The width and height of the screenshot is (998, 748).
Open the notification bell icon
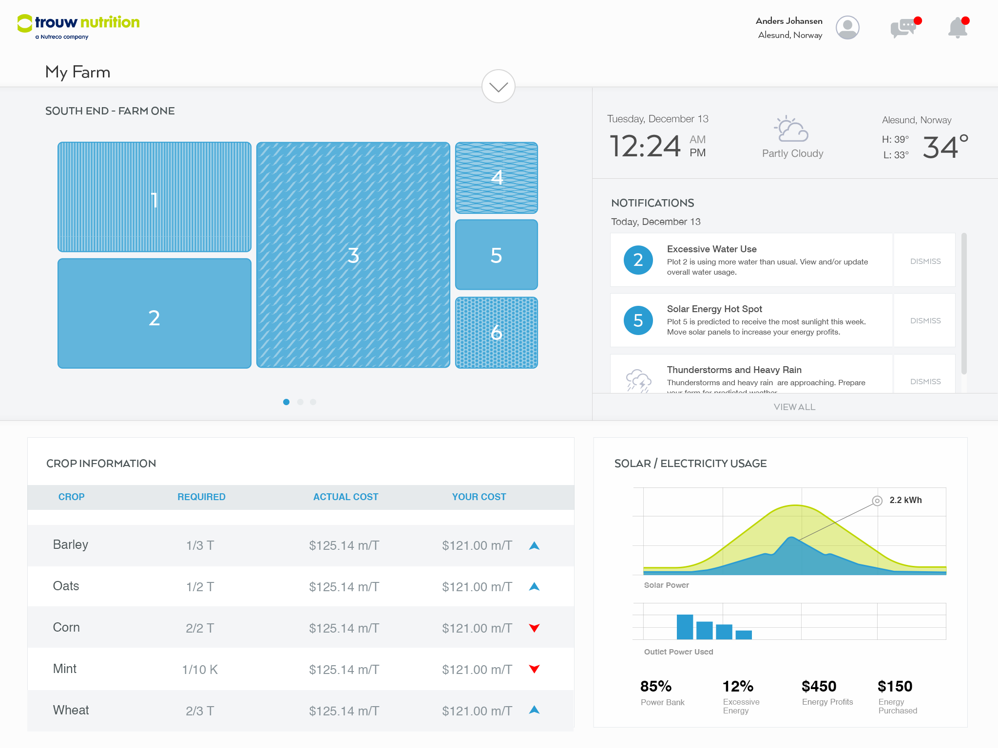[x=958, y=27]
